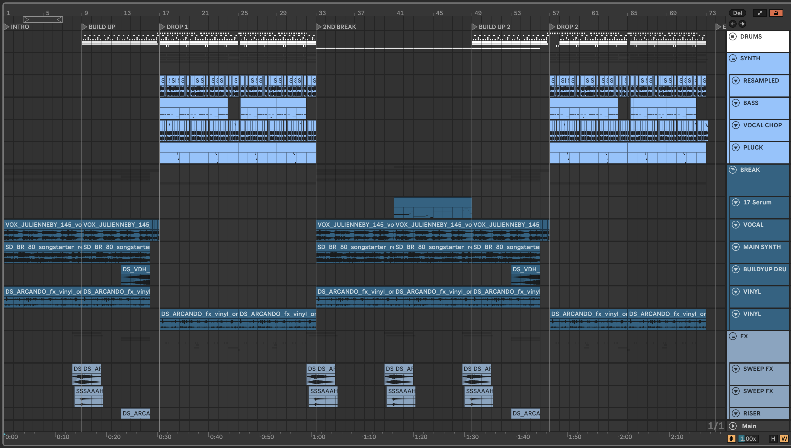
Task: Select first DS_ARCANDO vinyl clip in Drop 1
Action: pyautogui.click(x=199, y=319)
